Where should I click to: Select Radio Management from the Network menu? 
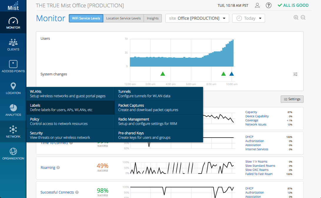[x=159, y=121]
